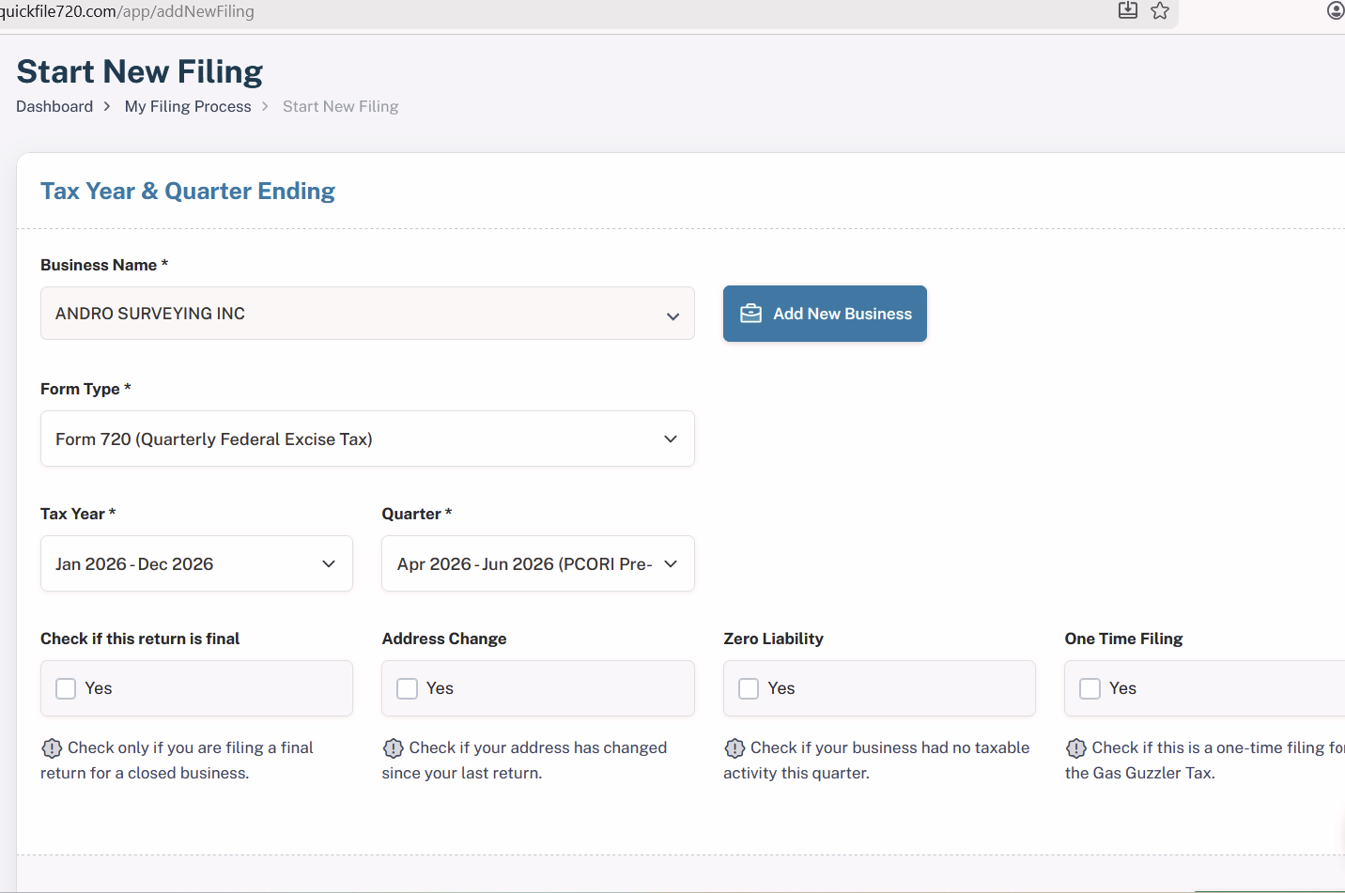Image resolution: width=1345 pixels, height=893 pixels.
Task: Click the Tax Year field label
Action: coord(78,514)
